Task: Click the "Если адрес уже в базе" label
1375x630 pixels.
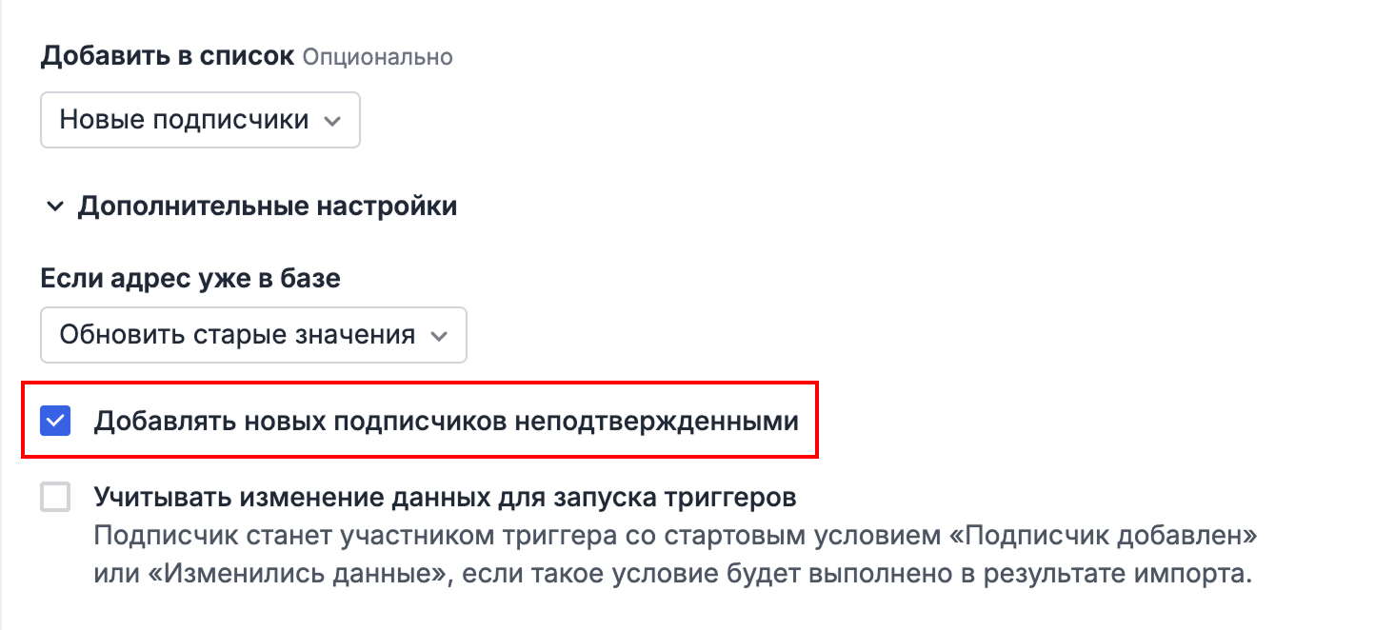Action: [x=190, y=278]
